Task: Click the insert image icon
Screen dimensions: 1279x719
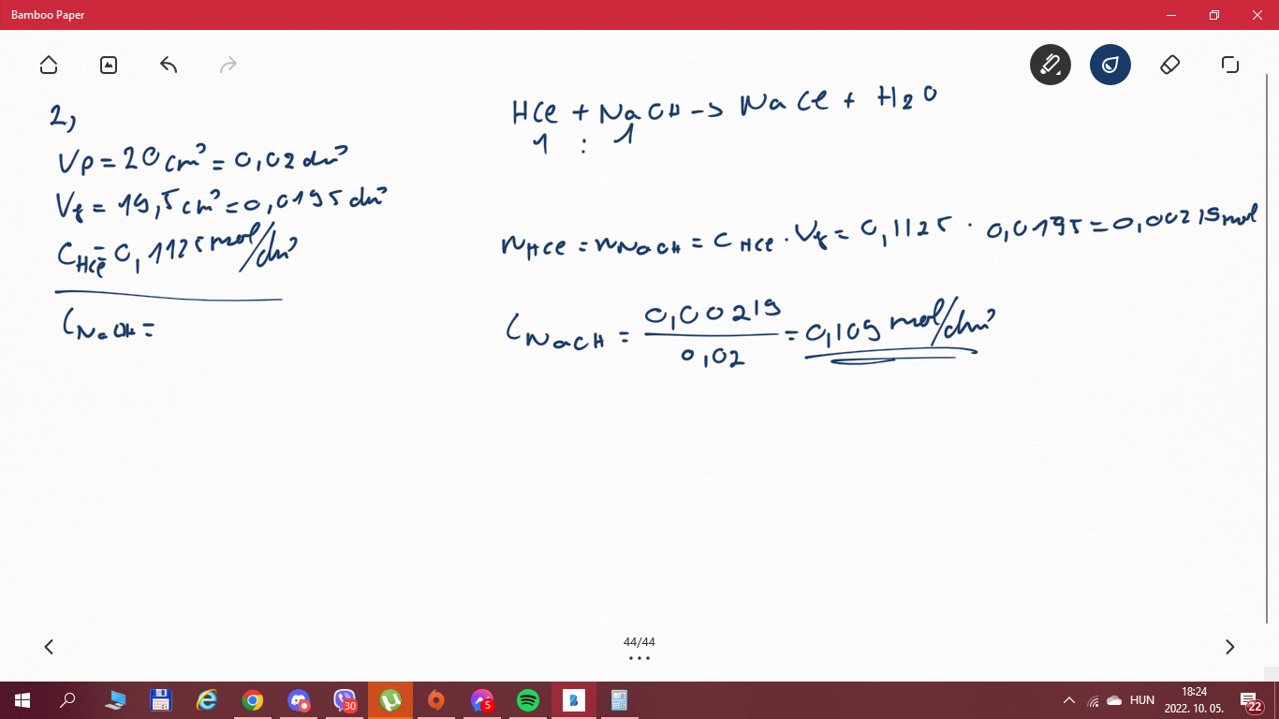Action: click(x=109, y=65)
